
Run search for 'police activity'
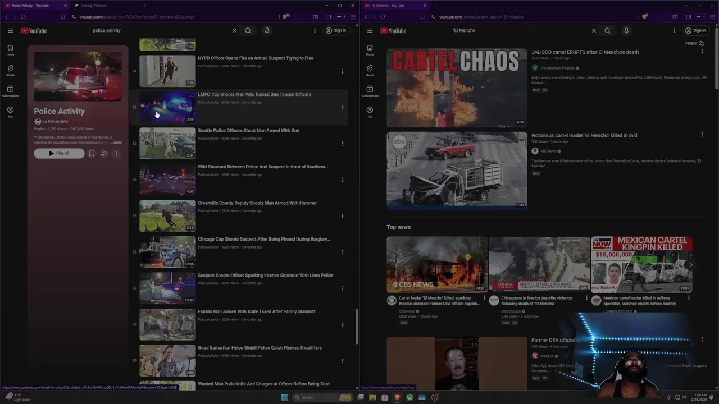pos(248,30)
